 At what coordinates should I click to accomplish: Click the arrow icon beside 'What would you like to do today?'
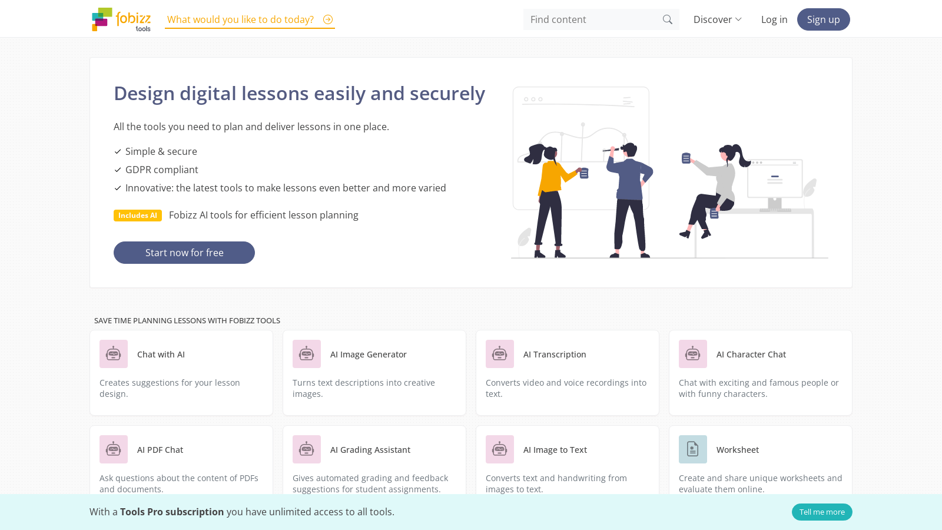pos(328,19)
